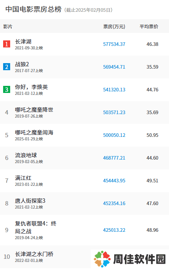Open 长津湖之水门桥 movie entry
This screenshot has width=169, height=269.
point(34,254)
